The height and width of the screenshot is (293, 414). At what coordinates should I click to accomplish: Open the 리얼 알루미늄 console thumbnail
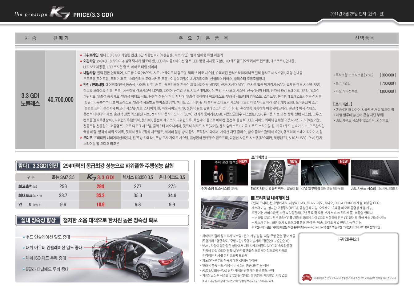click(324, 173)
